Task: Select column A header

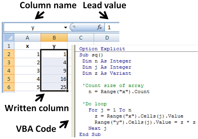Action: coord(27,38)
